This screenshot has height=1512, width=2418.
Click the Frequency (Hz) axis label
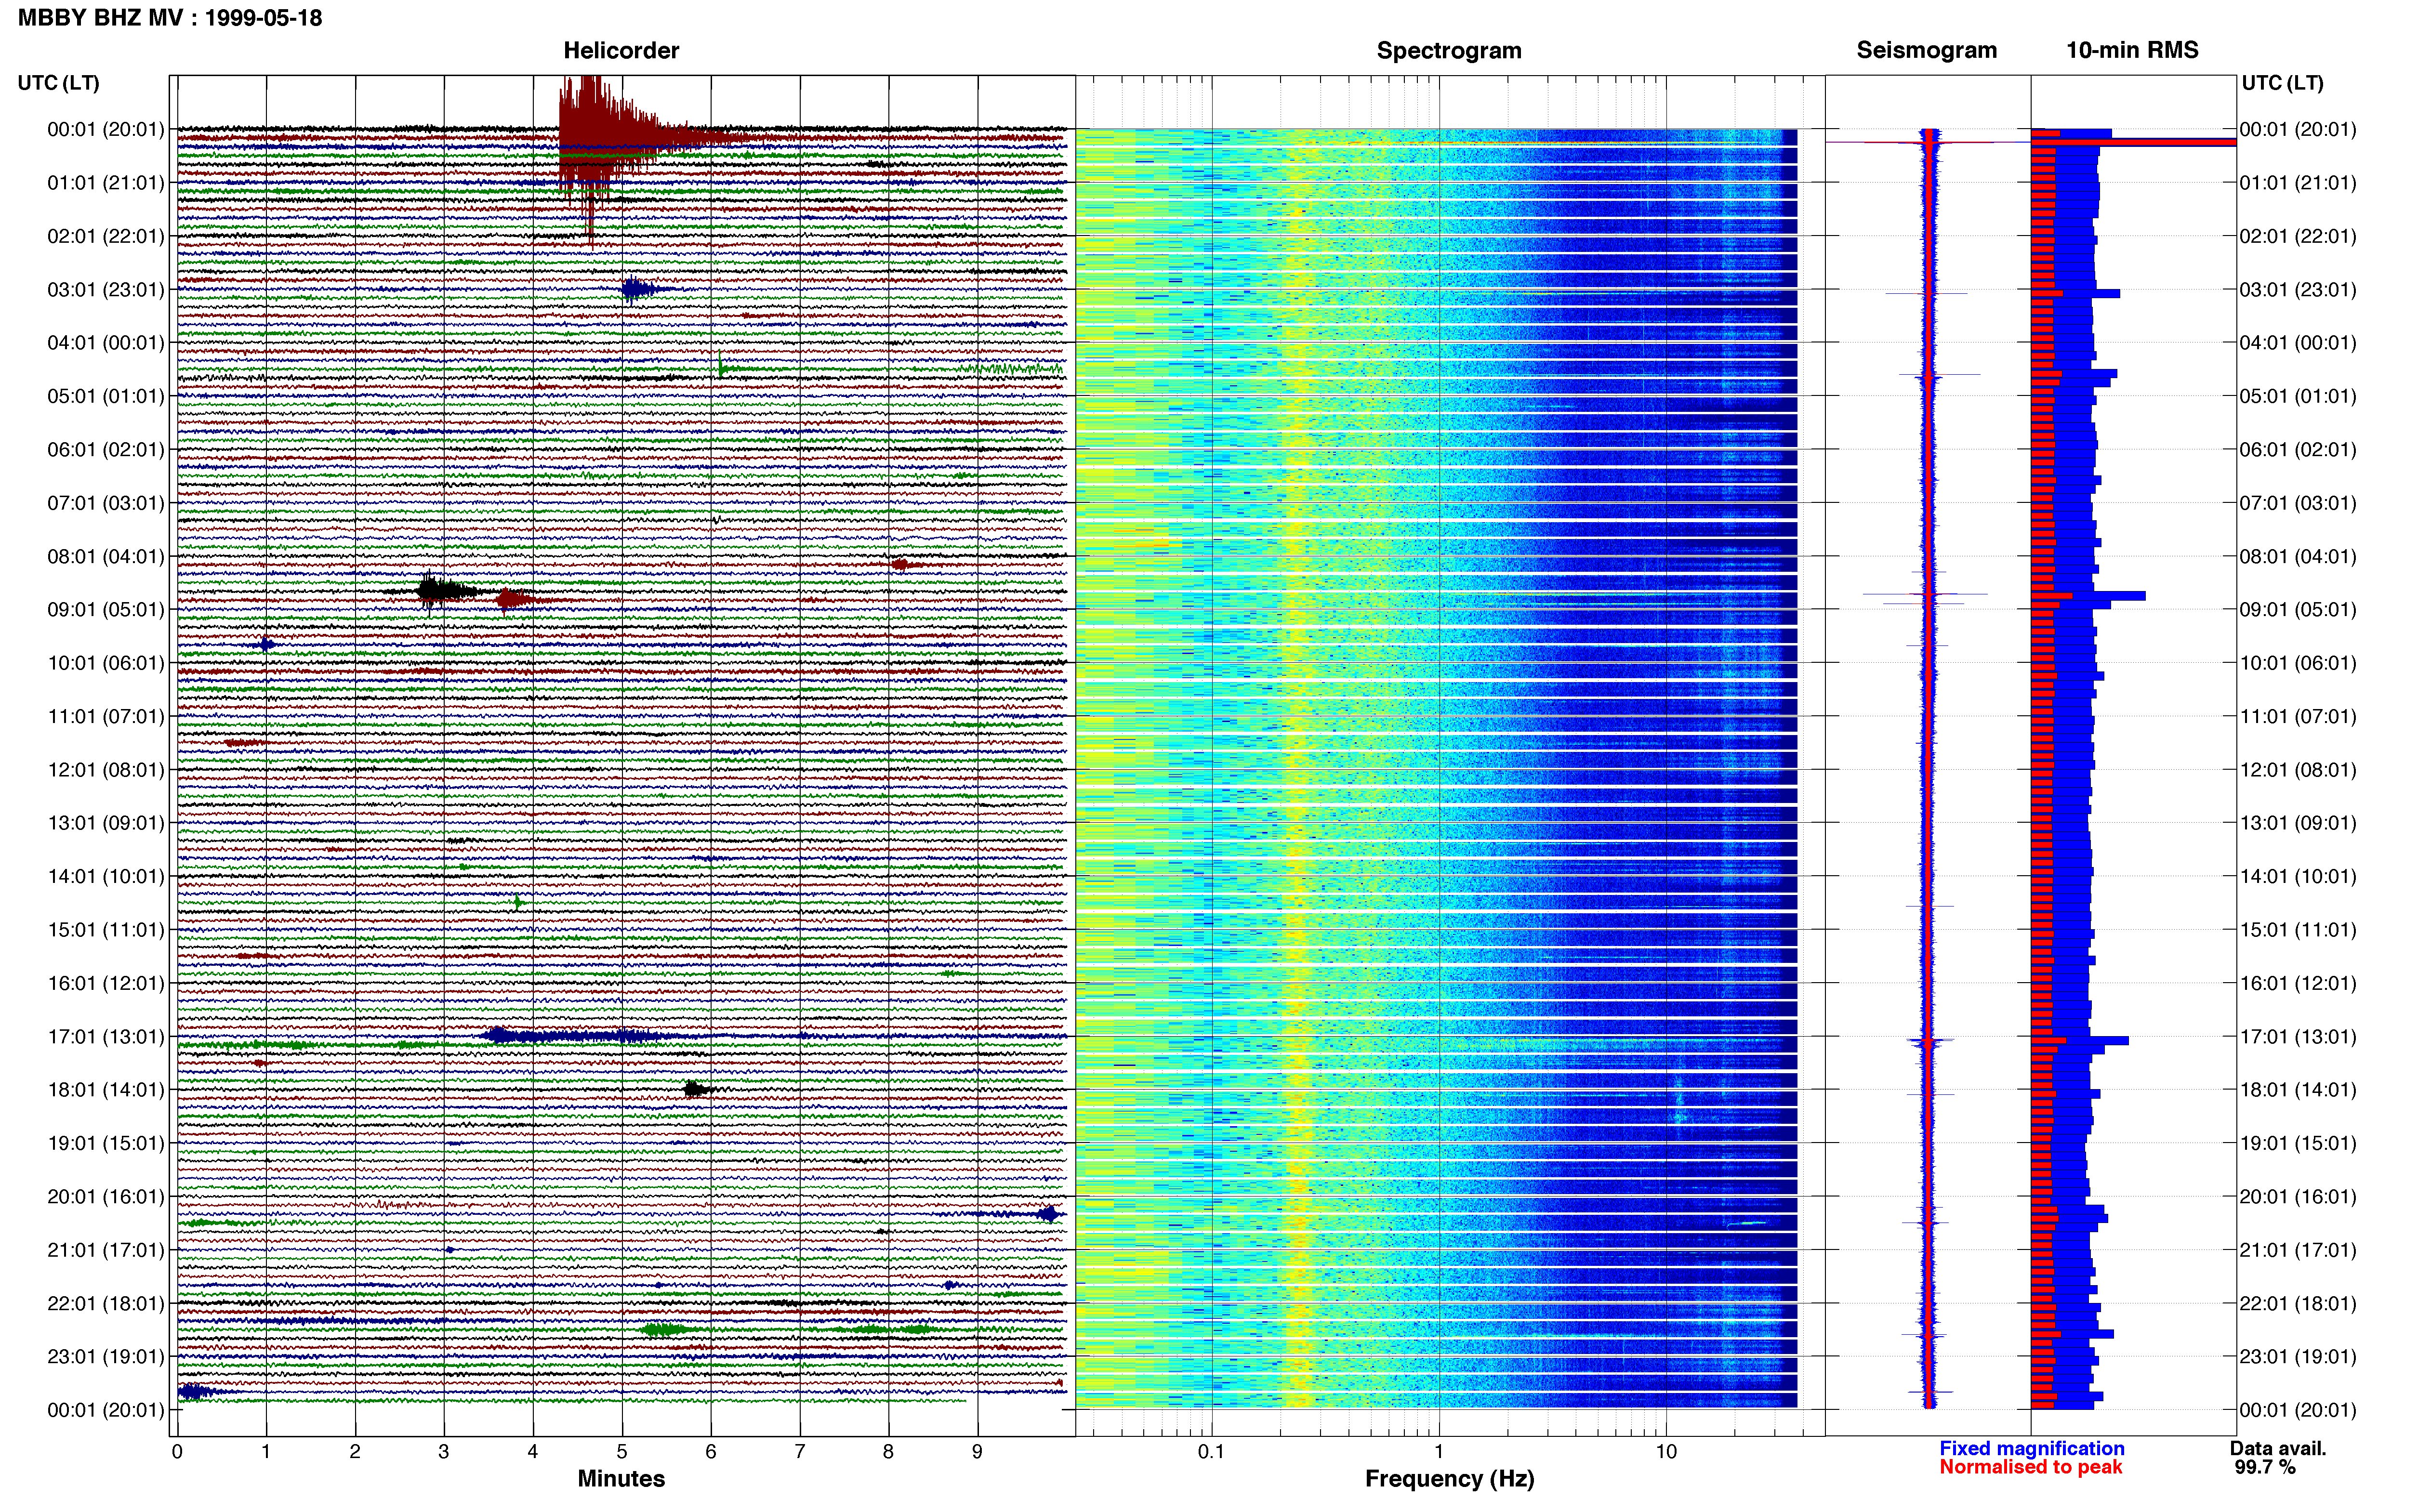[x=1449, y=1479]
